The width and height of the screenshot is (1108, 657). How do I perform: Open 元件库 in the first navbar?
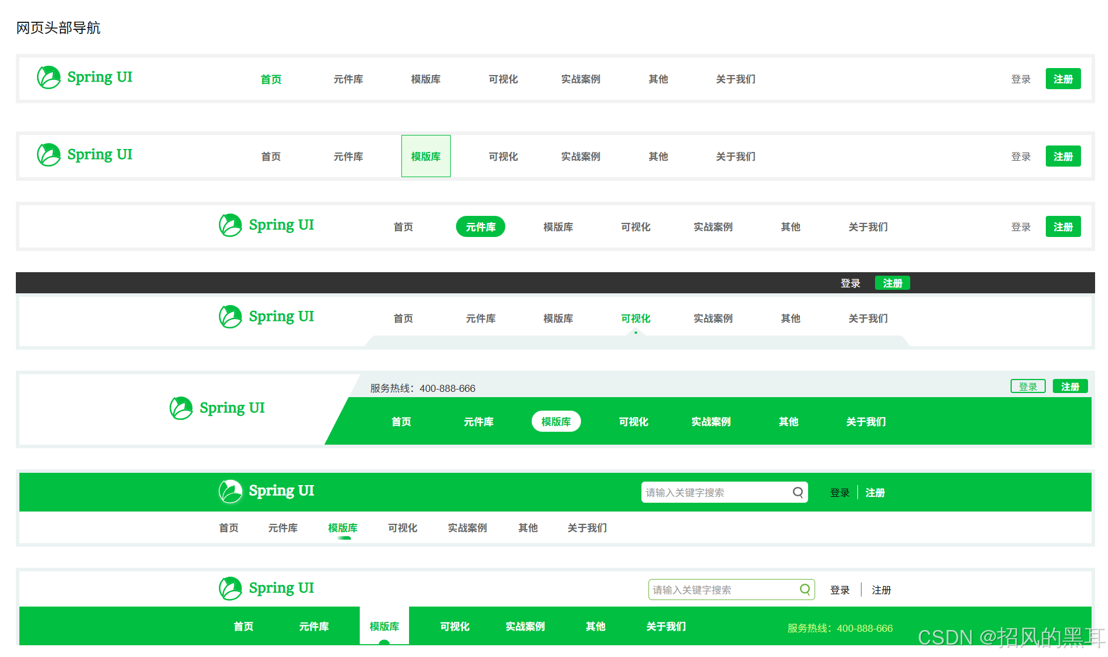pyautogui.click(x=349, y=79)
